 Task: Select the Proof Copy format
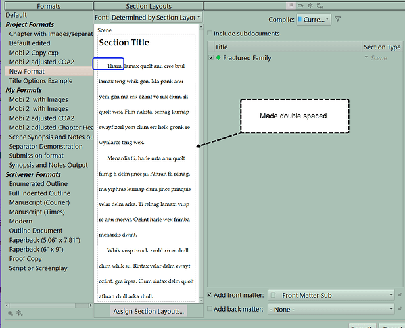25,258
